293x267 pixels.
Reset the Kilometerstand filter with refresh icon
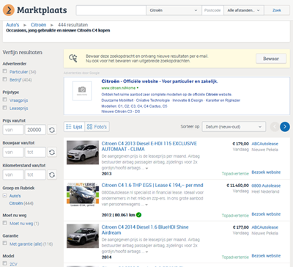tap(52, 175)
